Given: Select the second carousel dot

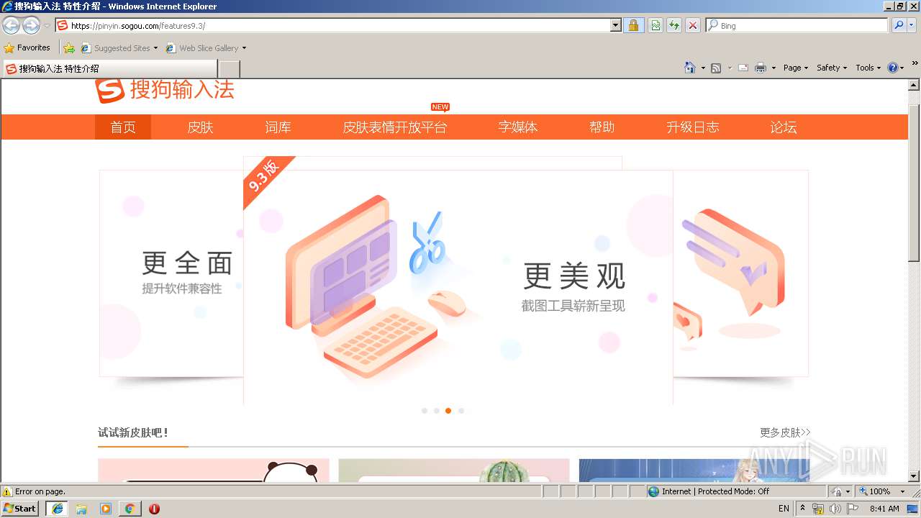Looking at the screenshot, I should pos(437,411).
